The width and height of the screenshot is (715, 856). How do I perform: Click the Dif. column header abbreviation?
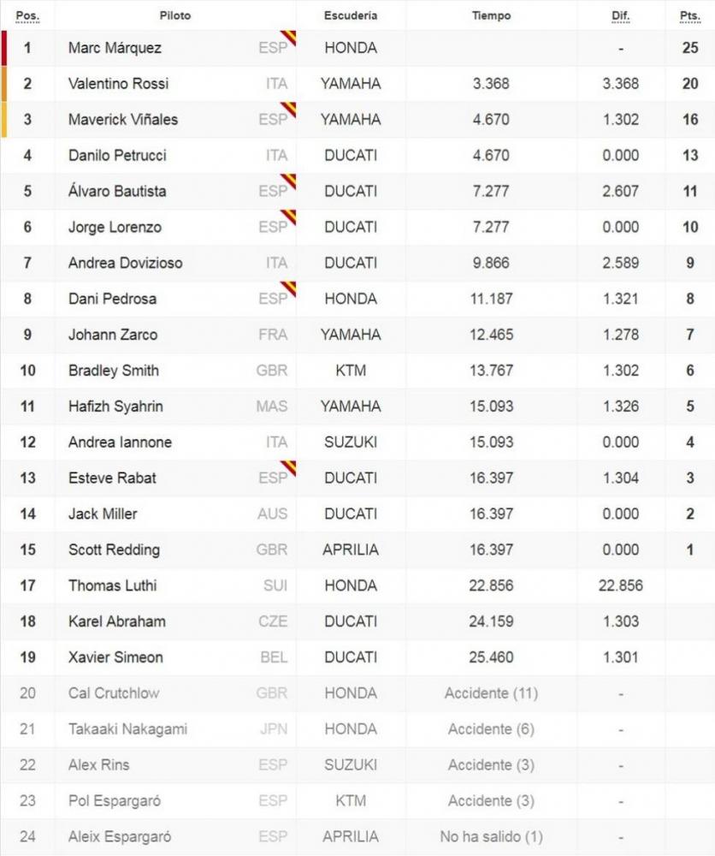point(621,15)
